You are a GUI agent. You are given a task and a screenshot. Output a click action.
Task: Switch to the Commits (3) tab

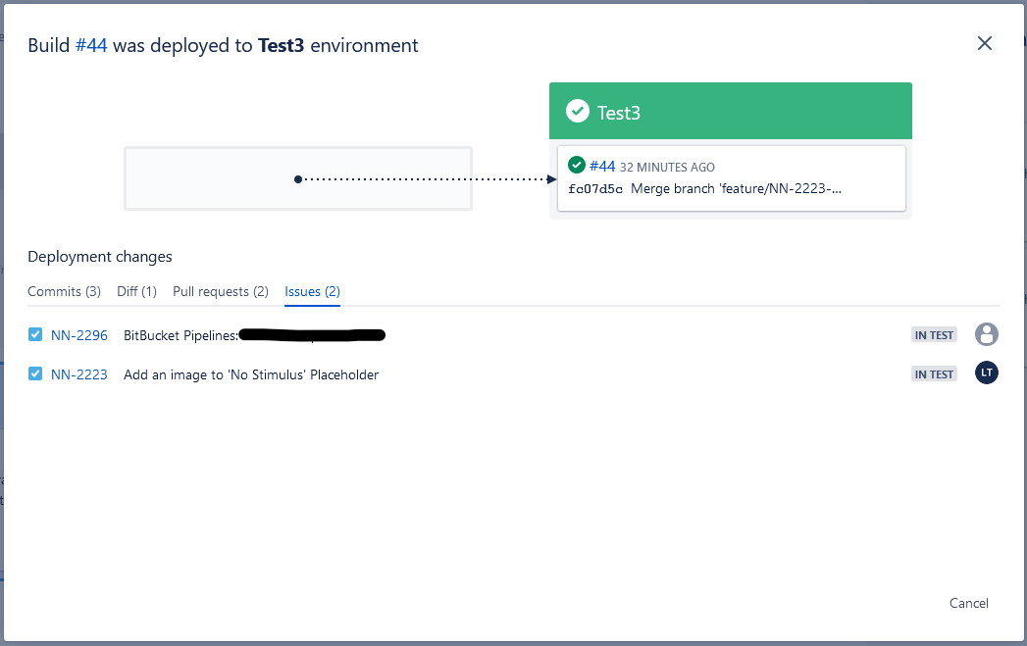64,291
